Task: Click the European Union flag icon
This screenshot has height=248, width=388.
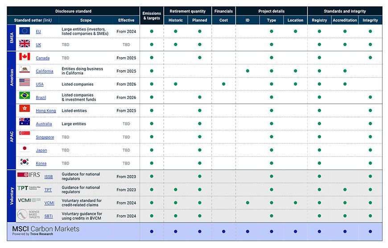Action: (25, 31)
